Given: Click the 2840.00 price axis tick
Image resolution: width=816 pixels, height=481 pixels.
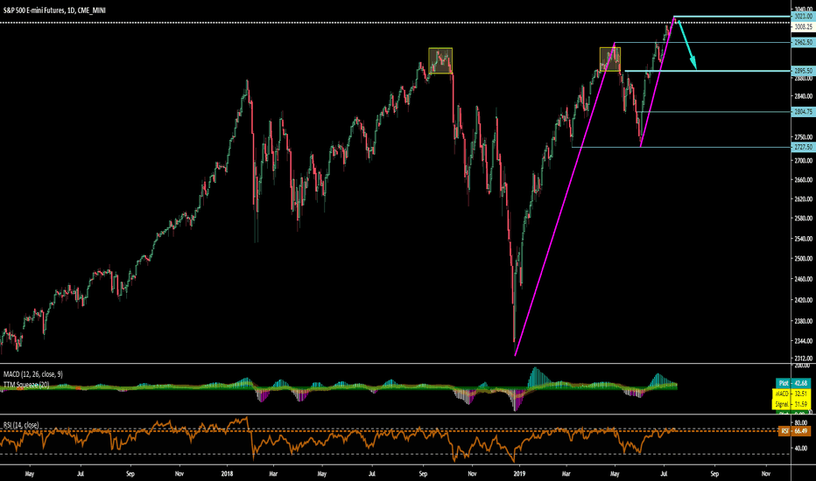Looking at the screenshot, I should coord(804,96).
